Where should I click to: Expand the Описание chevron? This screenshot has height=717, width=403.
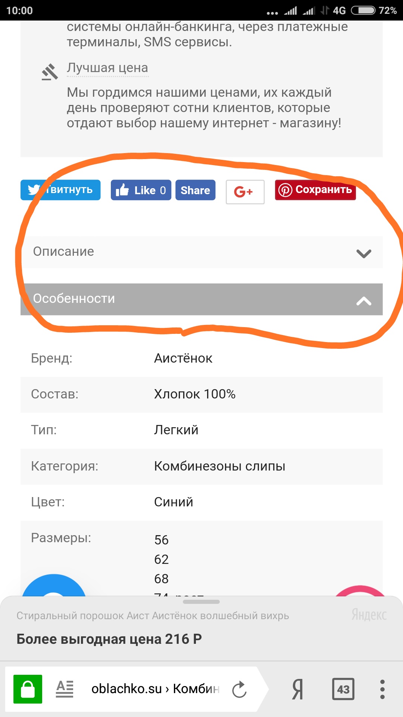click(x=364, y=254)
